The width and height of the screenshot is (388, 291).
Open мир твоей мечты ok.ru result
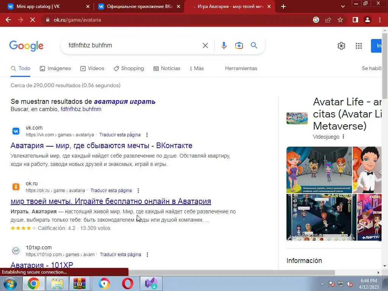[x=111, y=201]
